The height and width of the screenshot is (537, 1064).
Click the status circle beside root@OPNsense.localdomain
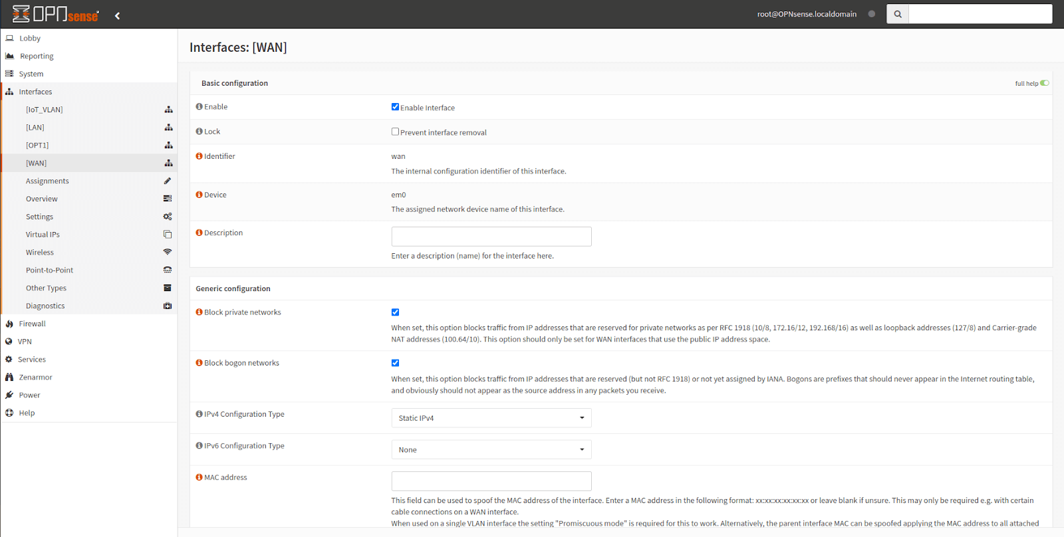pyautogui.click(x=871, y=14)
